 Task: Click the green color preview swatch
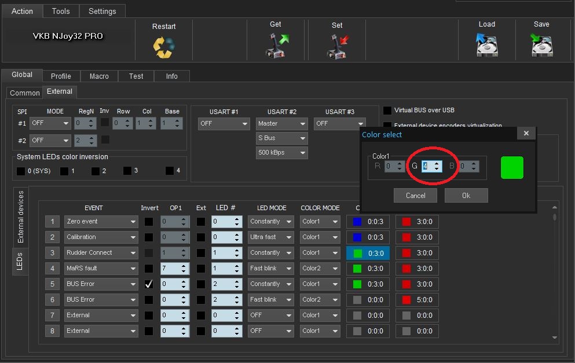512,167
